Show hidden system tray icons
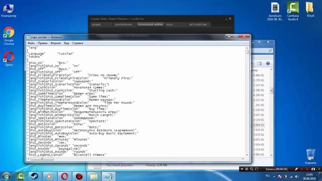 coord(274,176)
